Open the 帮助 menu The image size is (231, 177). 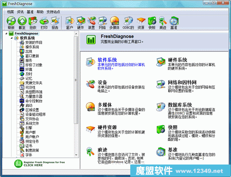click(40, 12)
